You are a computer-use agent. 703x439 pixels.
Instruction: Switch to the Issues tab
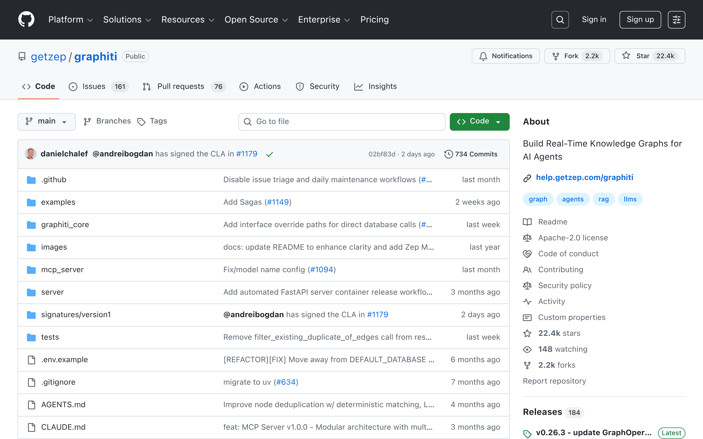coord(99,86)
